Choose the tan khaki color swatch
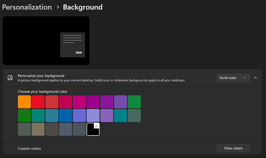This screenshot has width=266, height=158. pos(38,129)
